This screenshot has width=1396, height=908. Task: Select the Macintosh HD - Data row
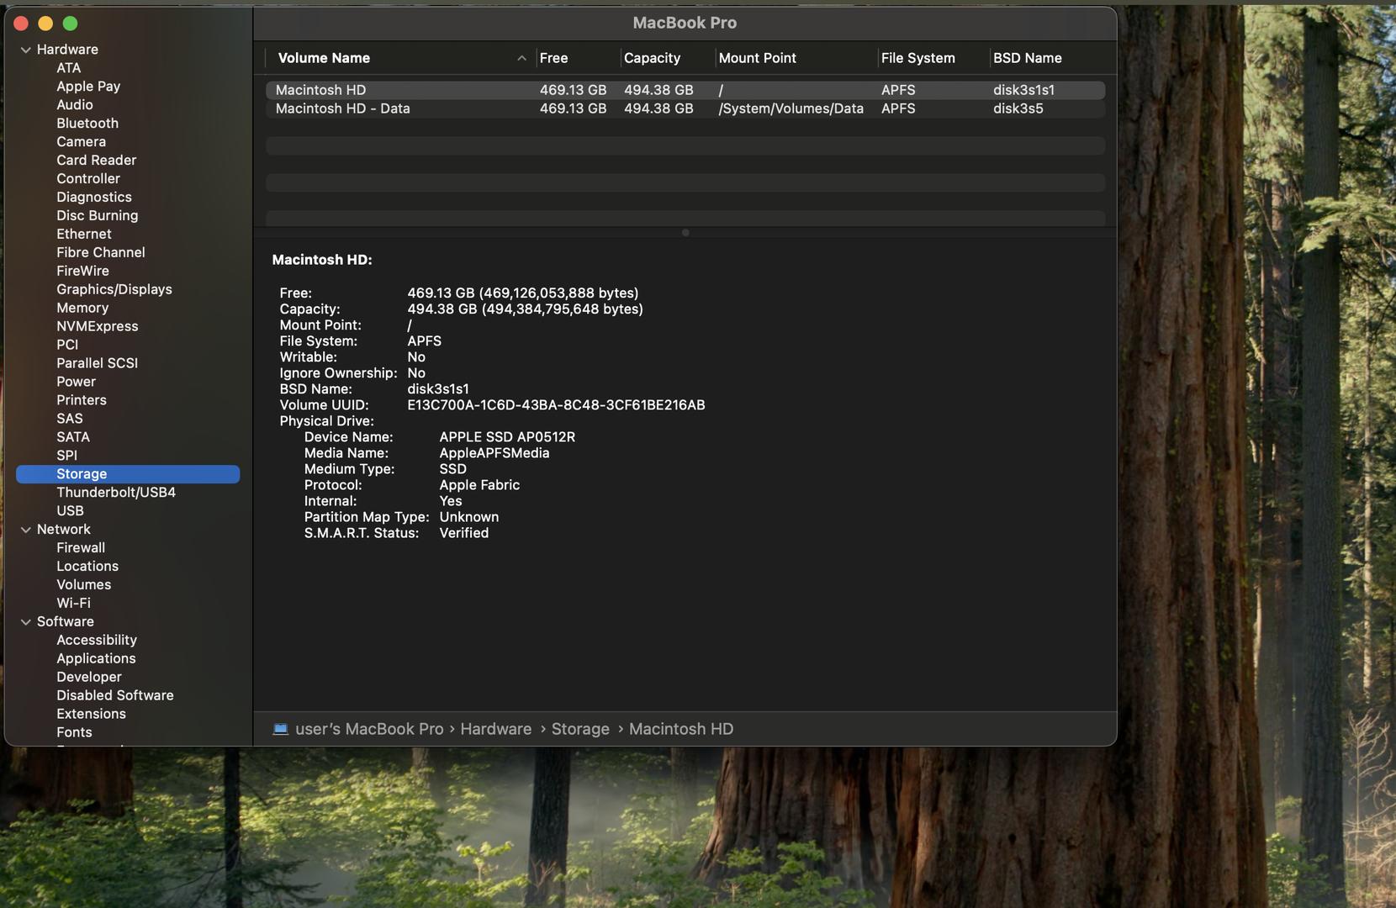click(x=685, y=108)
